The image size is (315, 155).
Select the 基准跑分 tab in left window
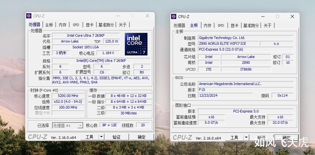point(106,25)
